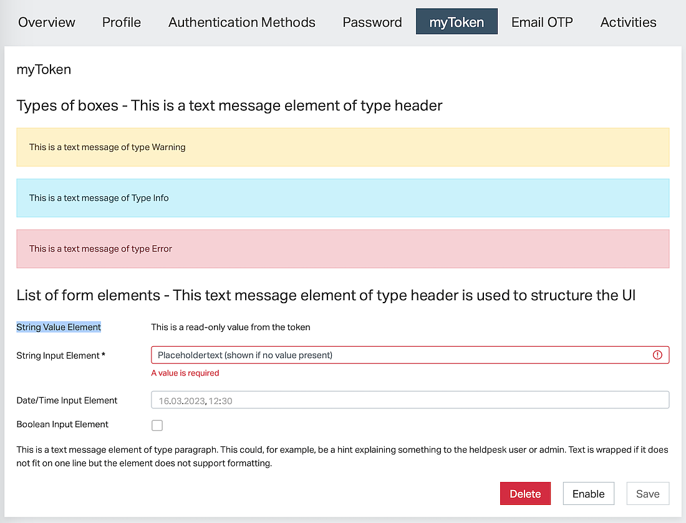Click the read-only token value text

pyautogui.click(x=231, y=327)
